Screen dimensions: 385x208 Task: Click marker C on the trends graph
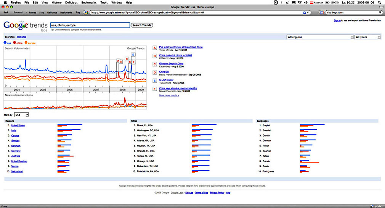(x=127, y=59)
